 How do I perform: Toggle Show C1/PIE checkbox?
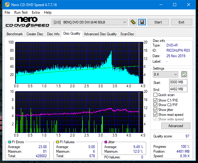coord(155,100)
